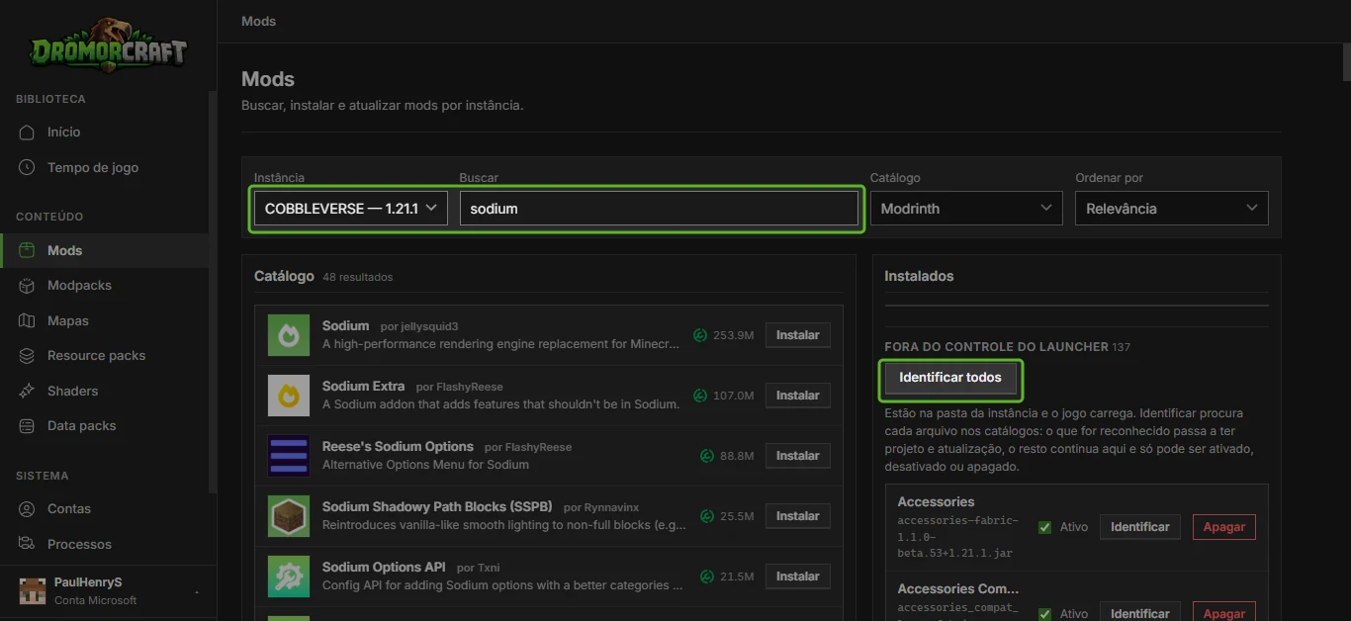1351x621 pixels.
Task: Go to Mapas section
Action: point(104,320)
